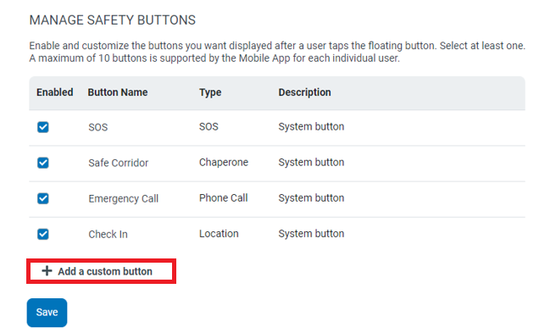This screenshot has height=333, width=556.
Task: Click the Manage Safety Buttons heading
Action: click(x=113, y=20)
